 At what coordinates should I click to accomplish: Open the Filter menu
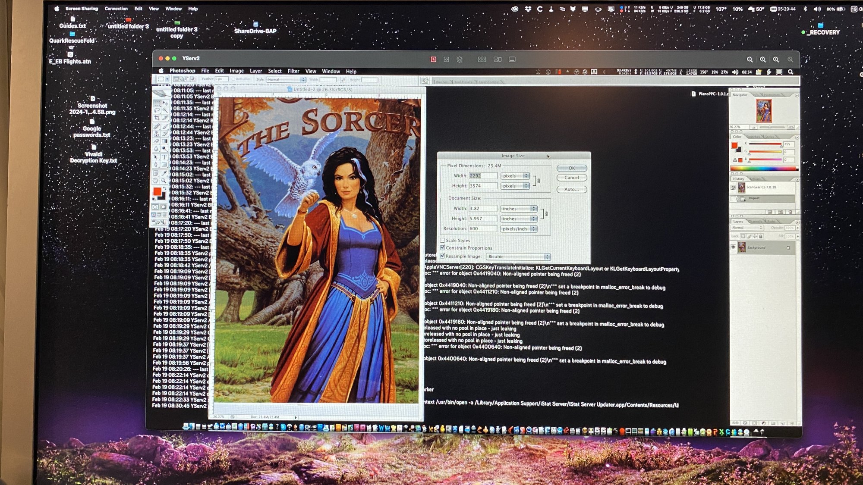click(x=293, y=71)
